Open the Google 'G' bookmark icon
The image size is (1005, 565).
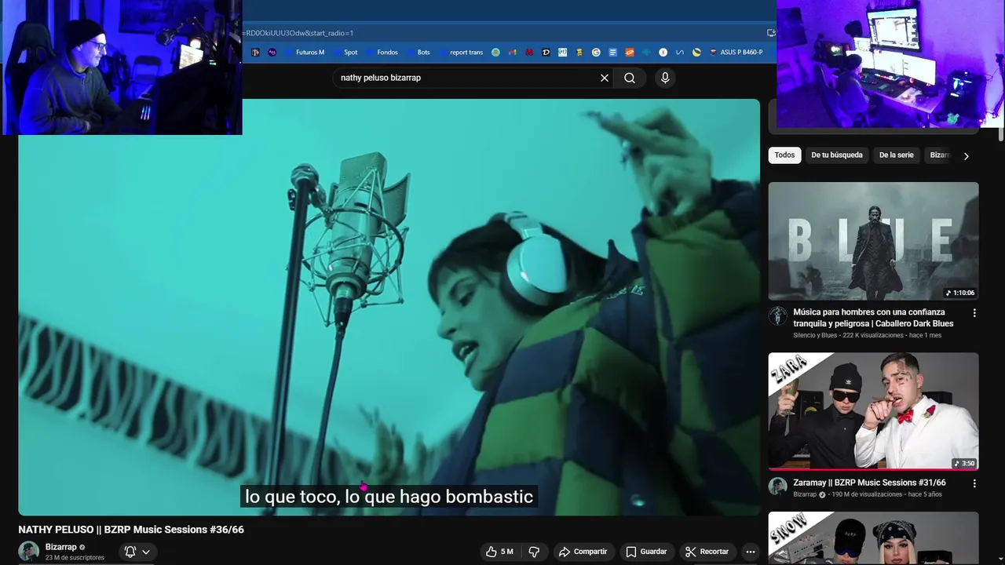click(x=596, y=53)
